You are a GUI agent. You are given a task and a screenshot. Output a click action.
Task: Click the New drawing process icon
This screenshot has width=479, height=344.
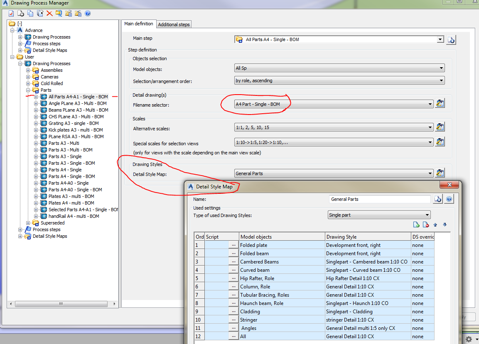[x=20, y=13]
